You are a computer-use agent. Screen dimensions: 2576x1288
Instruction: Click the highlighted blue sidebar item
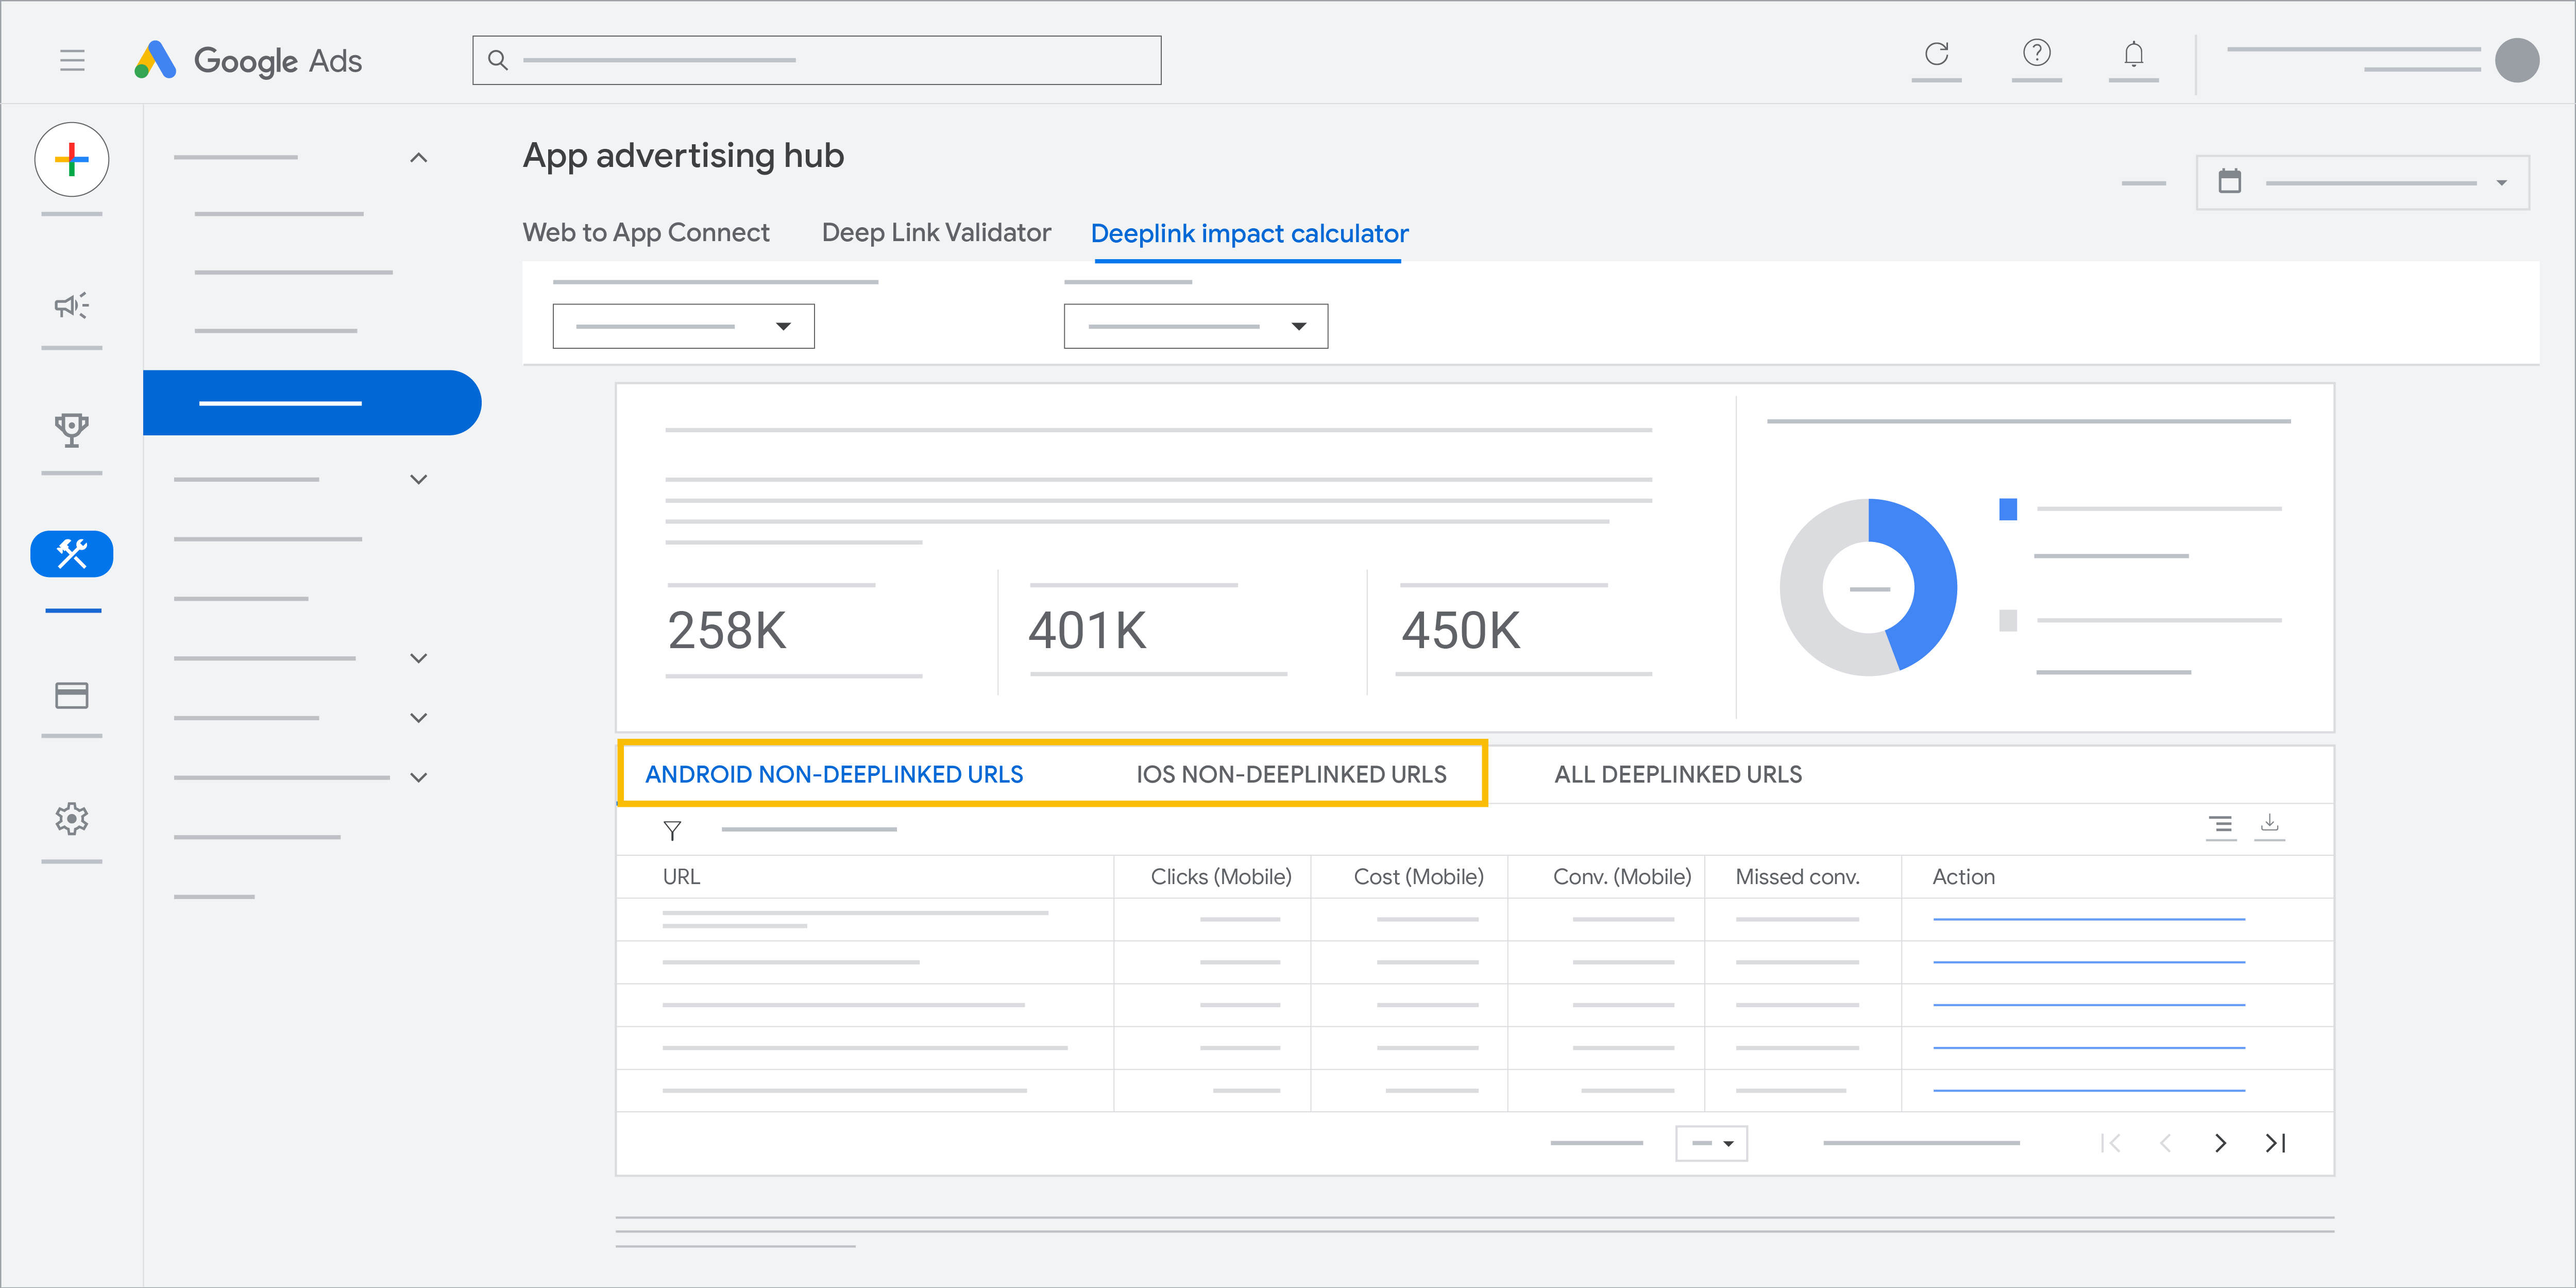point(312,403)
